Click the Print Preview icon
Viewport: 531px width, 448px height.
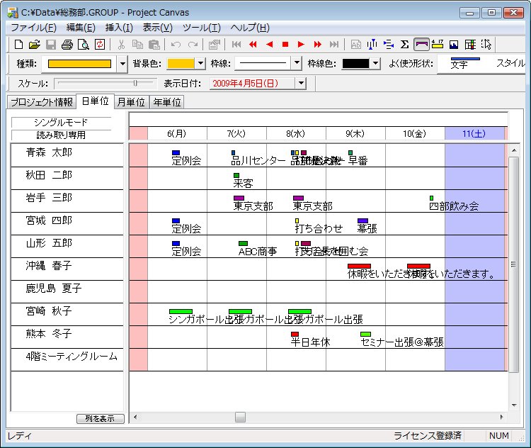[83, 45]
